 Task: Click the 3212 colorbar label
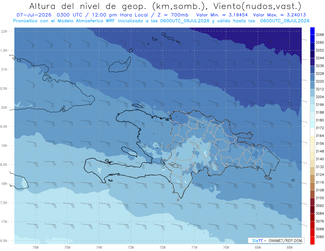tap(320, 89)
